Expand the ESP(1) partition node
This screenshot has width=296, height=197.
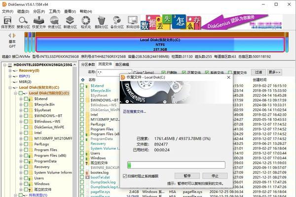[10, 76]
